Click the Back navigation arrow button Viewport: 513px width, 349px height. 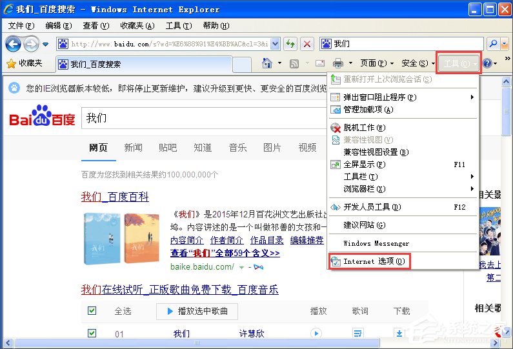(x=13, y=44)
